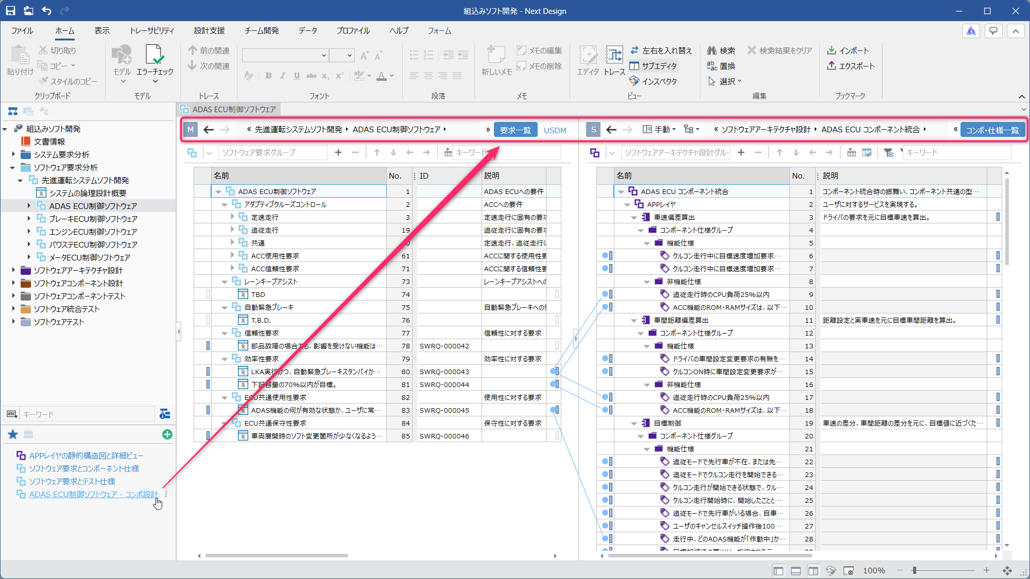This screenshot has width=1030, height=579.
Task: Click the コンポ・仕様一覧 button
Action: tap(992, 130)
